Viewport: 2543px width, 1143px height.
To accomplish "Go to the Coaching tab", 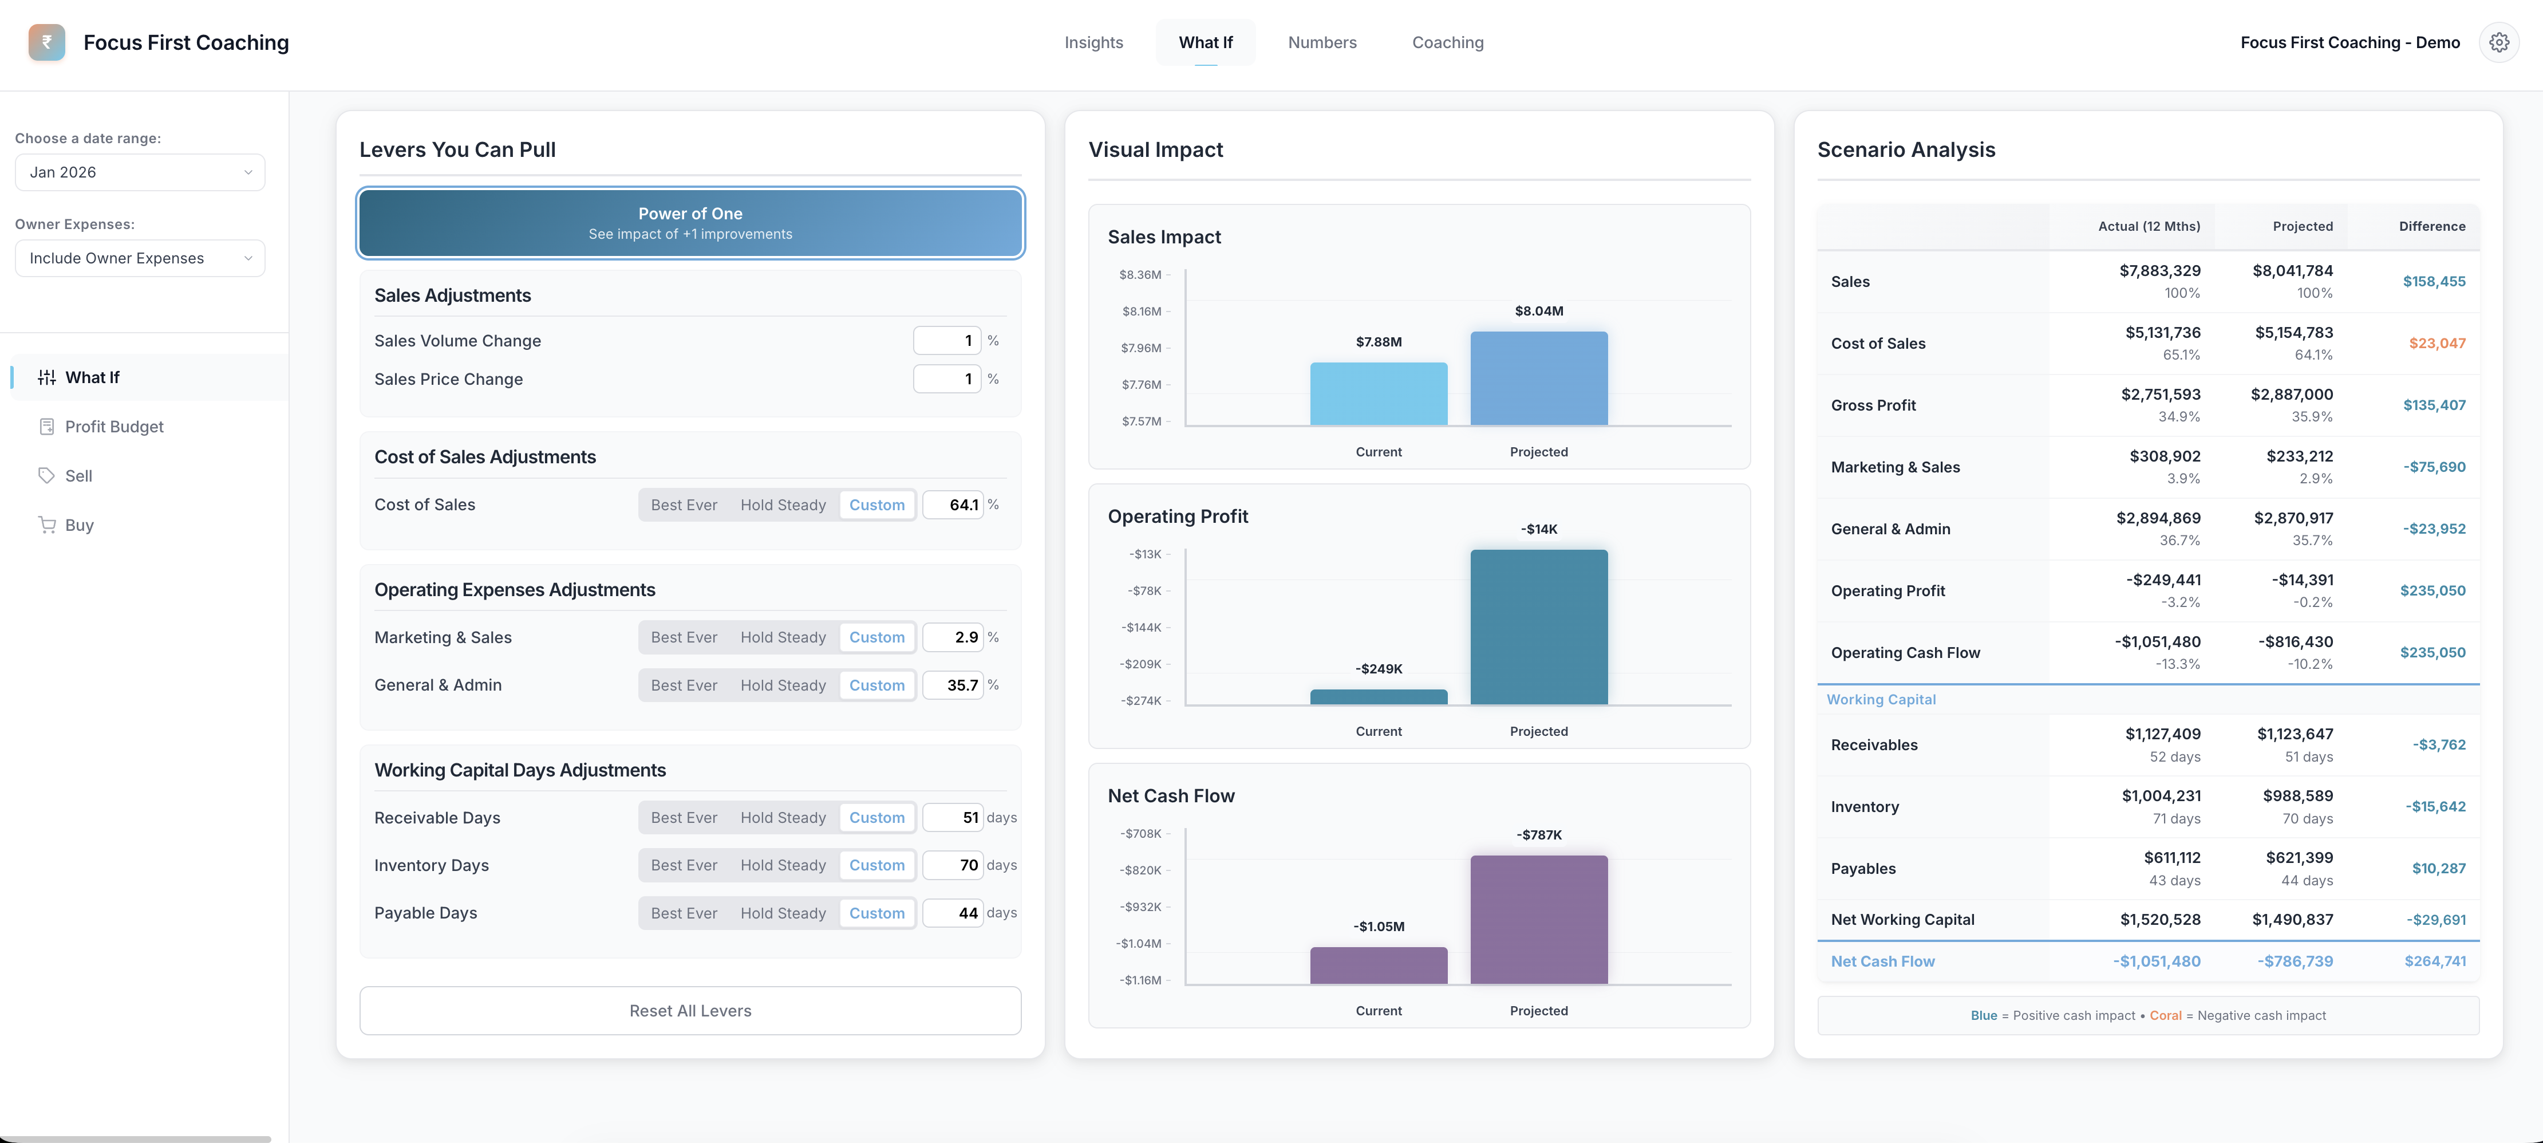I will point(1447,42).
